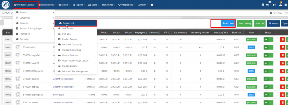Screen dimensions: 288x105
Task: Toggle status for ST00001black29 product
Action: (x=268, y=63)
